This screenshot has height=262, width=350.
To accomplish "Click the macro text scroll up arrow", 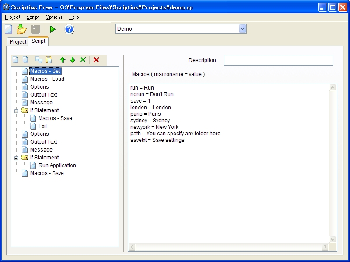I will pyautogui.click(x=332, y=88).
